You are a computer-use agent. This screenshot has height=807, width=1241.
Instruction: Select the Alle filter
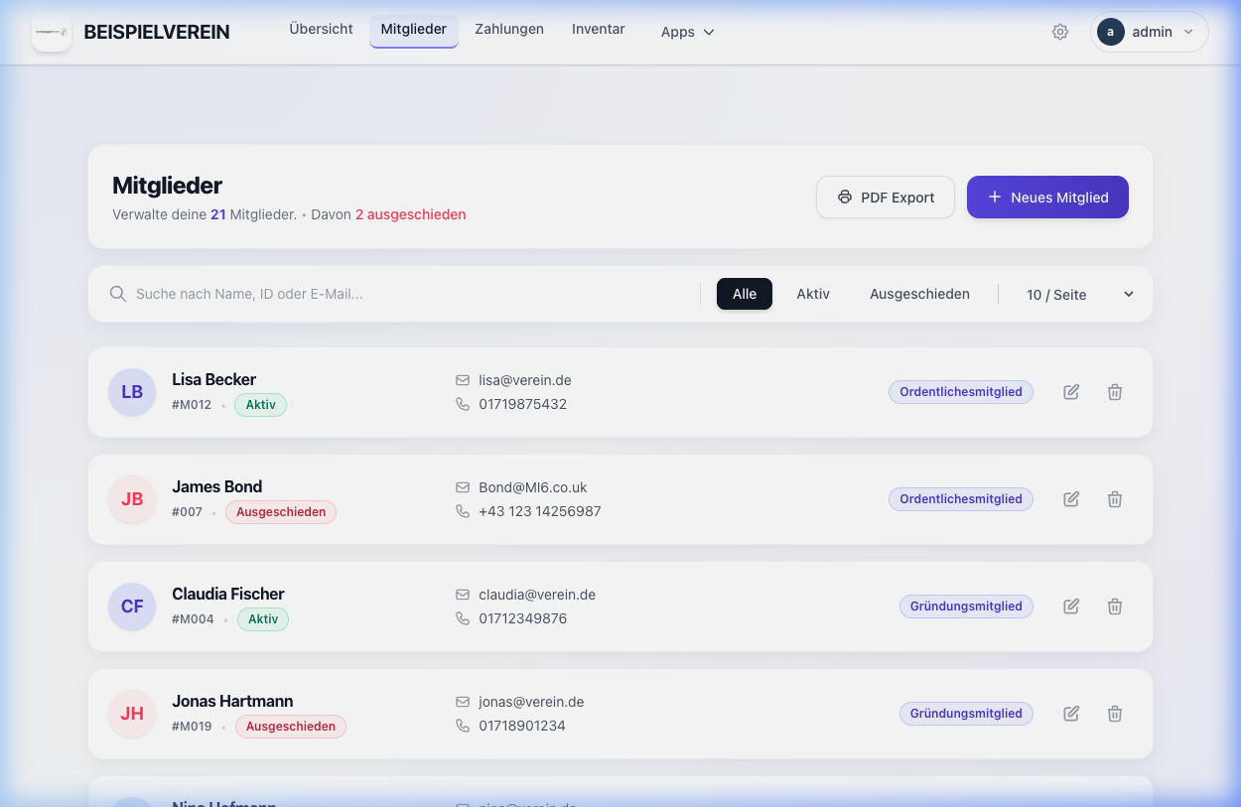(745, 294)
